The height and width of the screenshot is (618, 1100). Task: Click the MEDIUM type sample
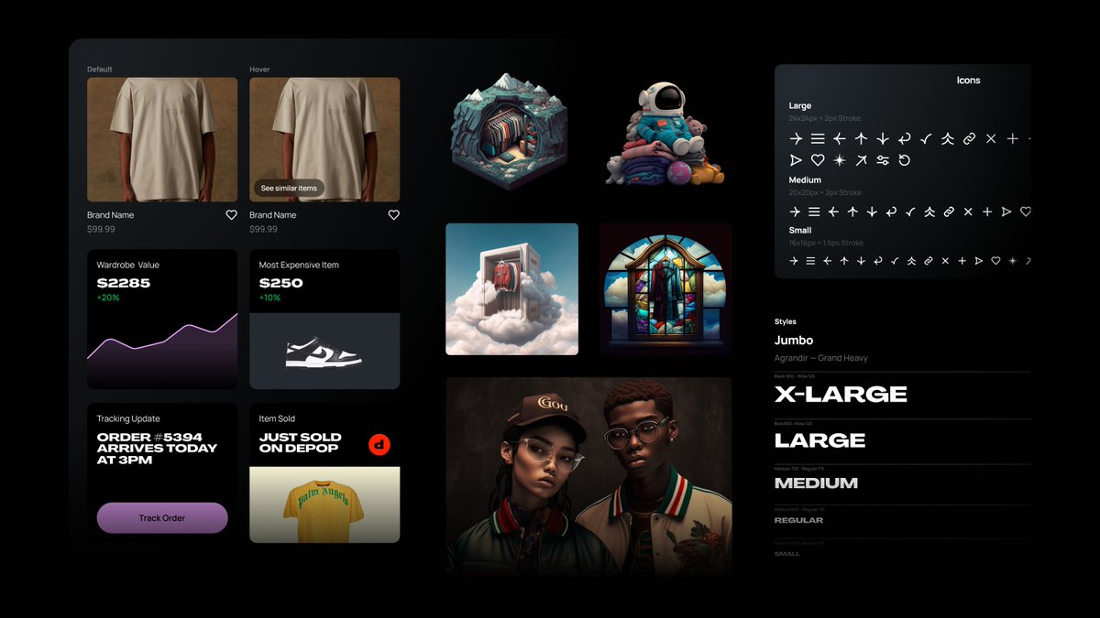coord(816,482)
